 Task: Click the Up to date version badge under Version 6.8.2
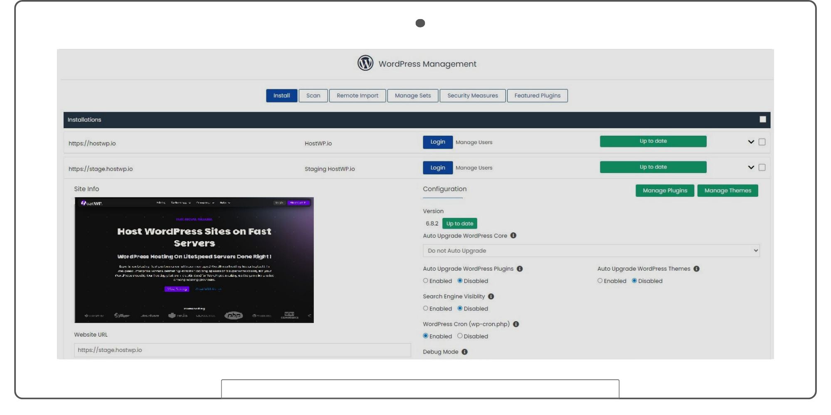point(459,223)
